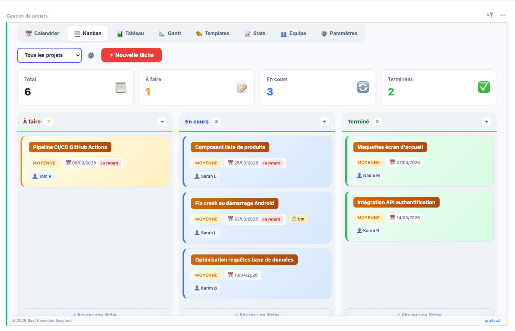
Task: Click the green checkmark on Terminées card
Action: pyautogui.click(x=484, y=87)
